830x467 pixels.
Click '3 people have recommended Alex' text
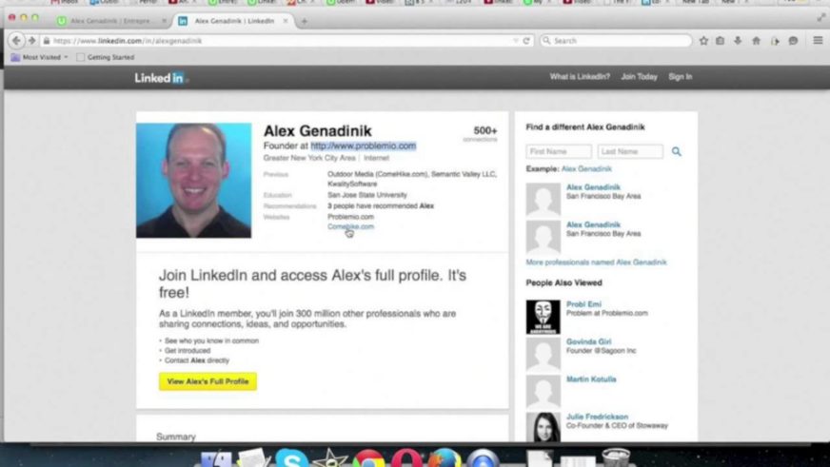click(380, 205)
